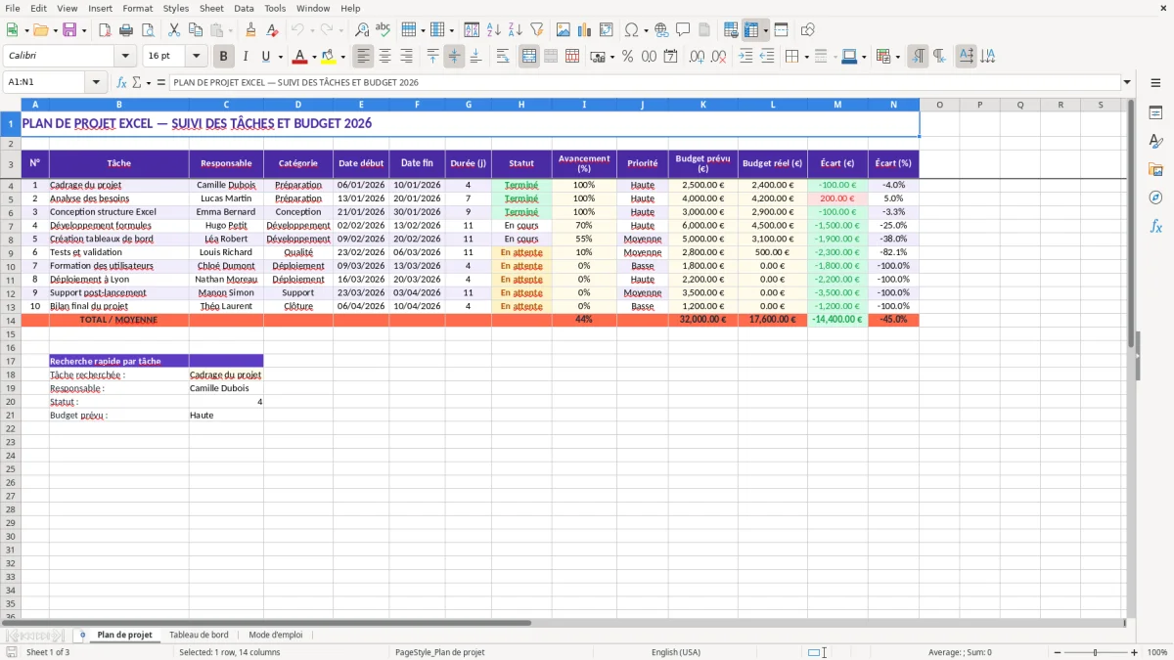Image resolution: width=1174 pixels, height=660 pixels.
Task: Toggle Underline formatting
Action: pos(265,57)
